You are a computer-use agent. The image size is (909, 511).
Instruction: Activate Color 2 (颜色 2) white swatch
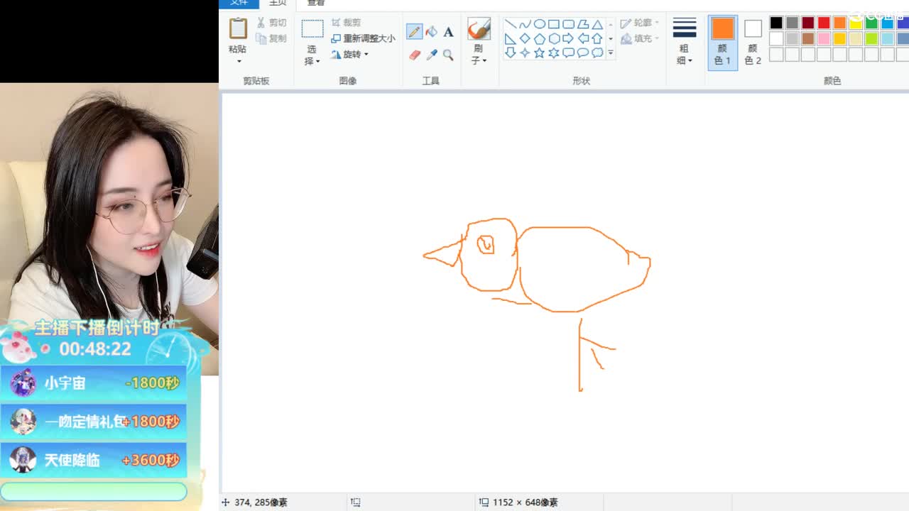(753, 42)
